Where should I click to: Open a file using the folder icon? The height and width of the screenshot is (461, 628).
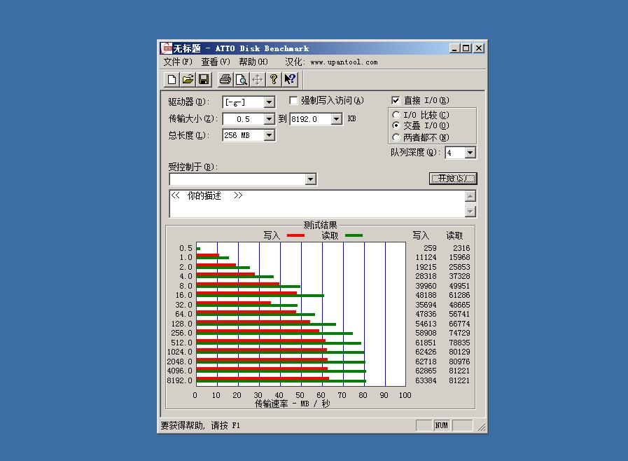tap(187, 79)
